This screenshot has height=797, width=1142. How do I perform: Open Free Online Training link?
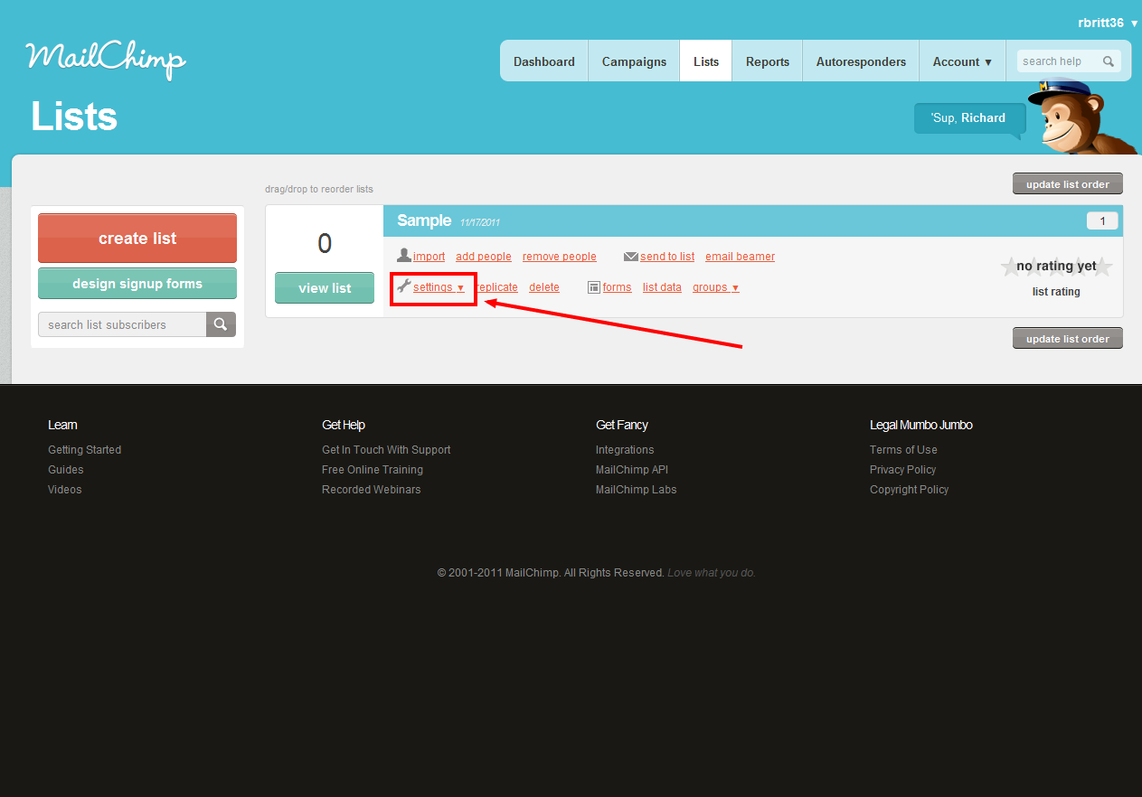point(373,470)
